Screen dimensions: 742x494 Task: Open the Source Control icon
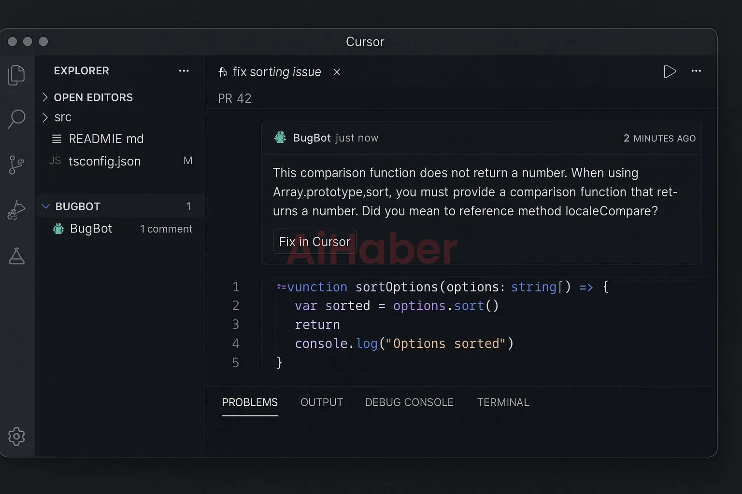17,165
